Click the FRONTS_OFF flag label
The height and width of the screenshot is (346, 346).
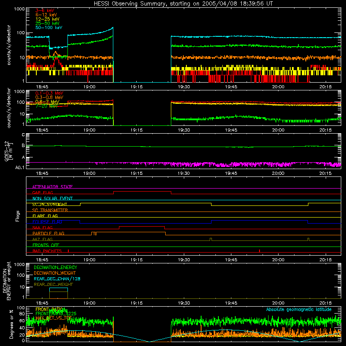pos(46,245)
